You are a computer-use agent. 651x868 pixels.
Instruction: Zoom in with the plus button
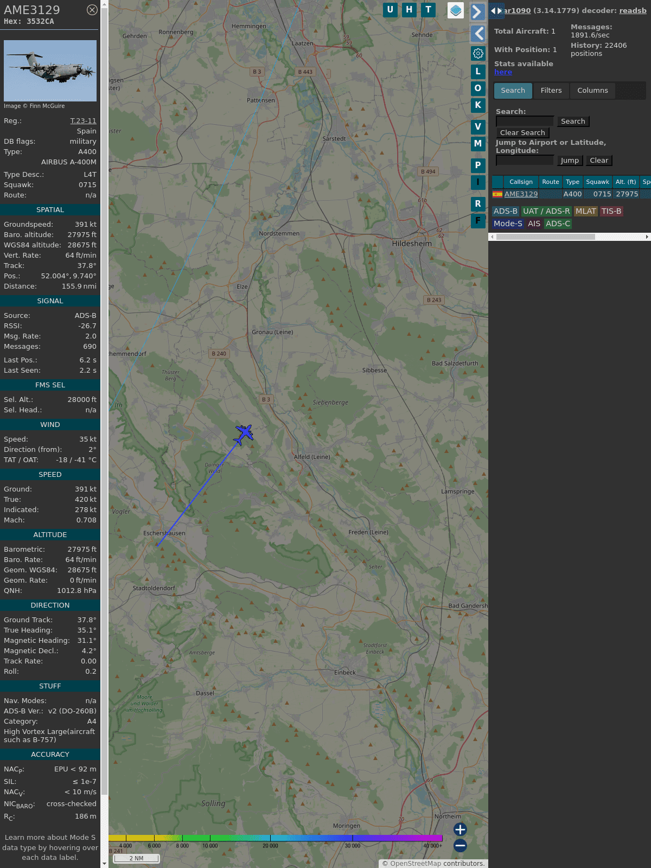[x=460, y=829]
